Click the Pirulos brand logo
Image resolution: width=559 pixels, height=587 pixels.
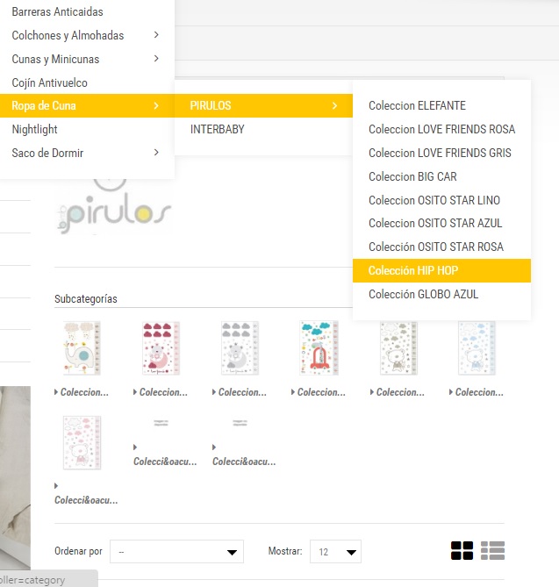pos(114,208)
